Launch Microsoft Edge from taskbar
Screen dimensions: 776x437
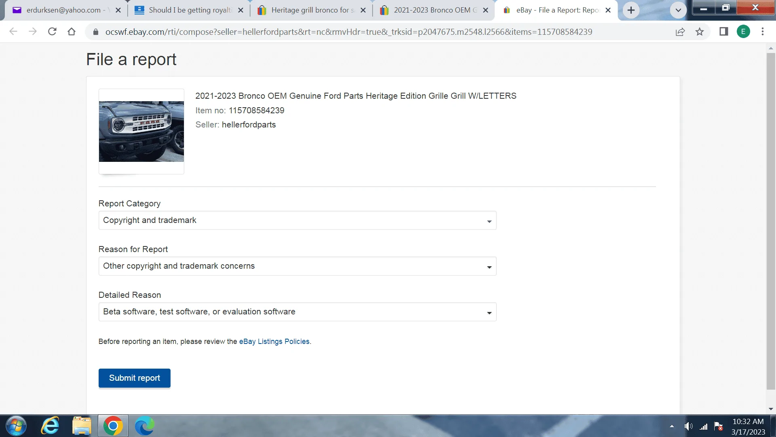click(144, 426)
